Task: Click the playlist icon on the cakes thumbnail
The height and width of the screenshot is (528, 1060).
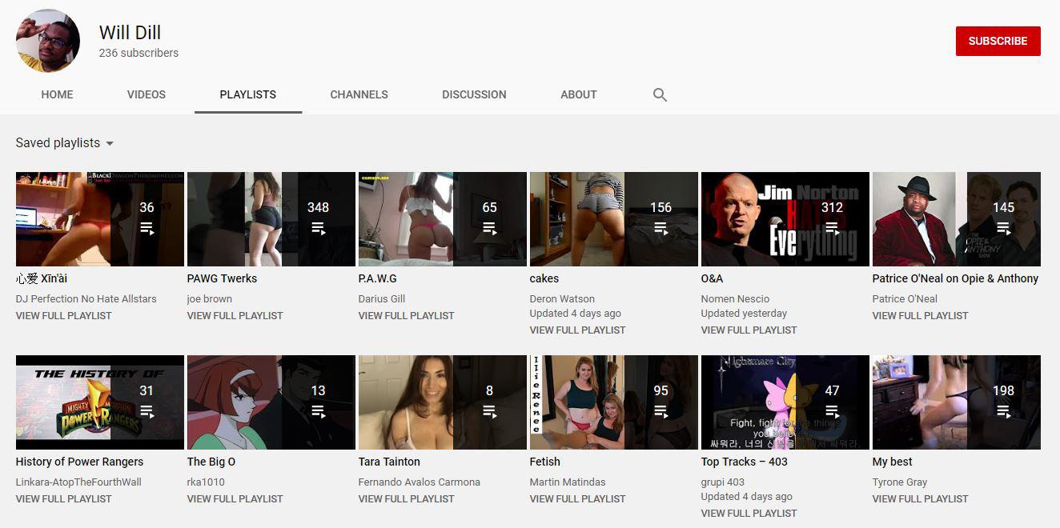Action: point(661,228)
